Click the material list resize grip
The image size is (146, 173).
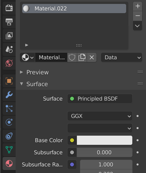coord(79,45)
